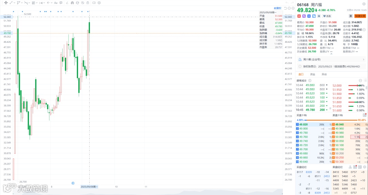Screen dimensions: 368x195
Task: Click the 除权除息日 info row
Action: tap(332, 67)
